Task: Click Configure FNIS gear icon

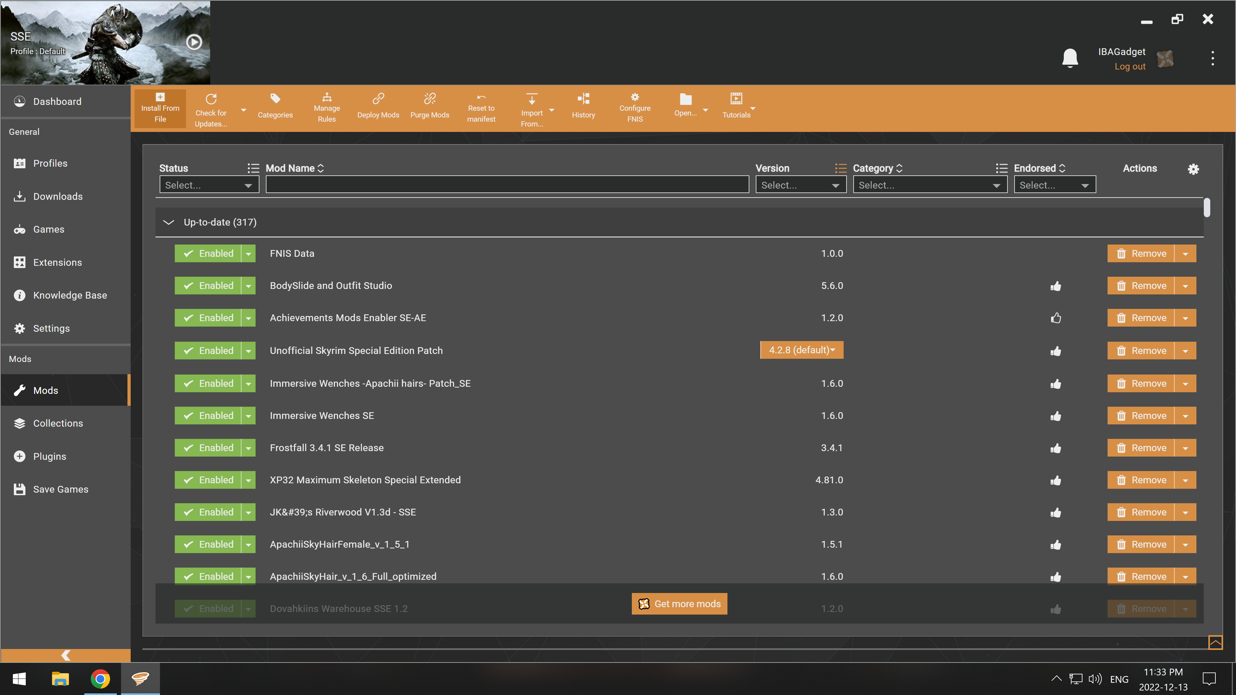Action: point(634,97)
